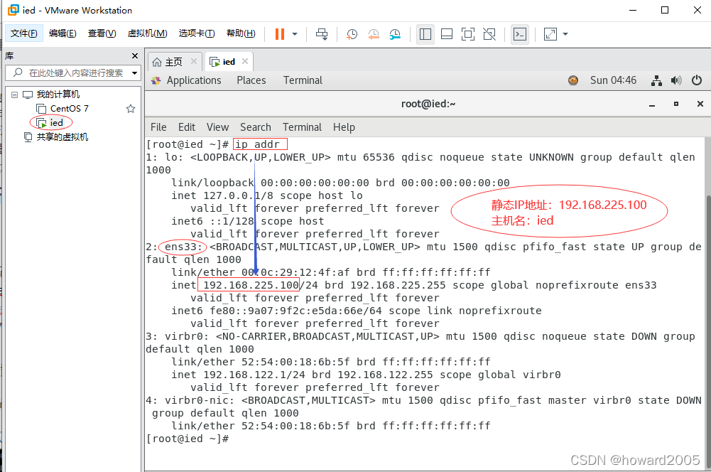Open the terminal File menu
Viewport: 711px width, 472px height.
coord(158,127)
